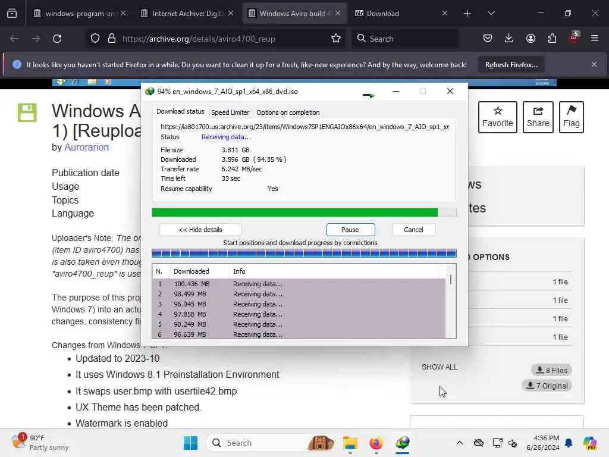609x457 pixels.
Task: Click the green download progress bar
Action: [x=304, y=212]
